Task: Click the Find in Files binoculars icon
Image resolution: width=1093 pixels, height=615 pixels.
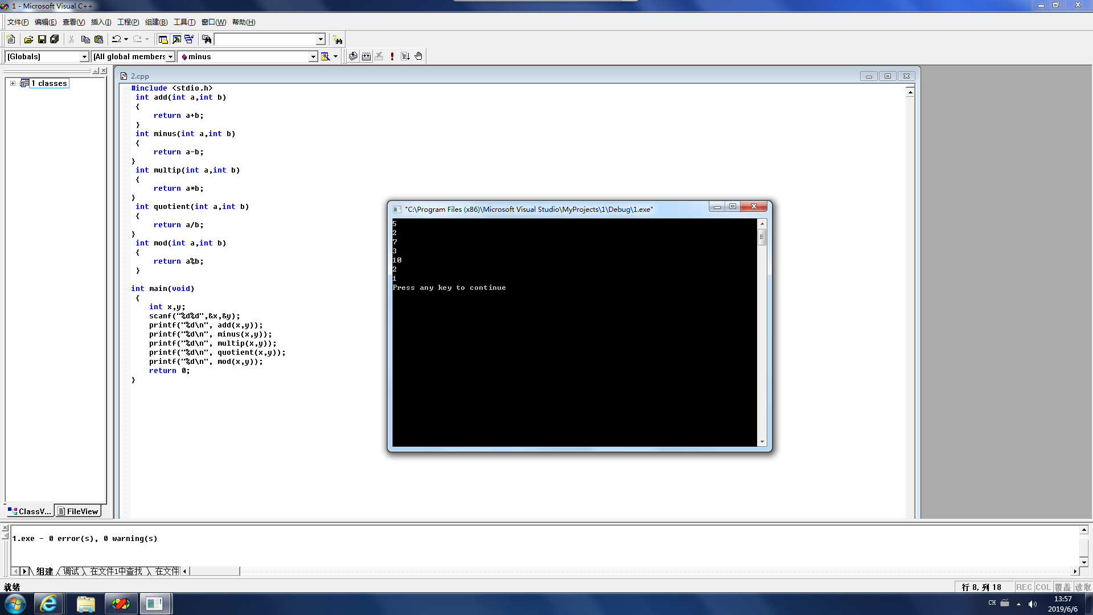Action: 207,39
